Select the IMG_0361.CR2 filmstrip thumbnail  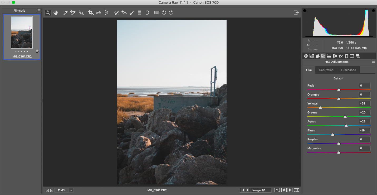click(x=22, y=32)
